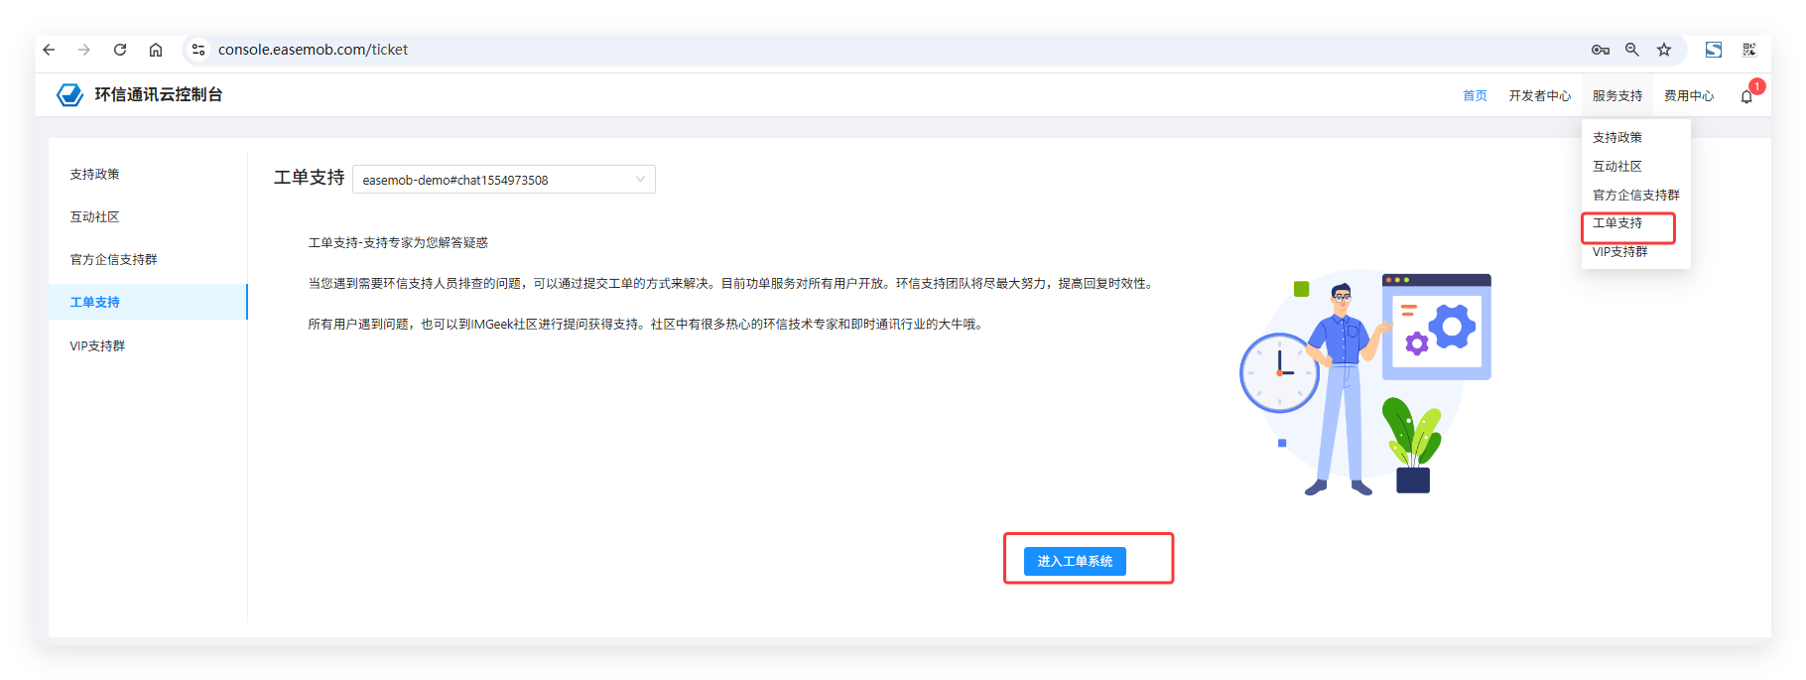
Task: Click the 进入工单系统 button
Action: click(x=1075, y=562)
